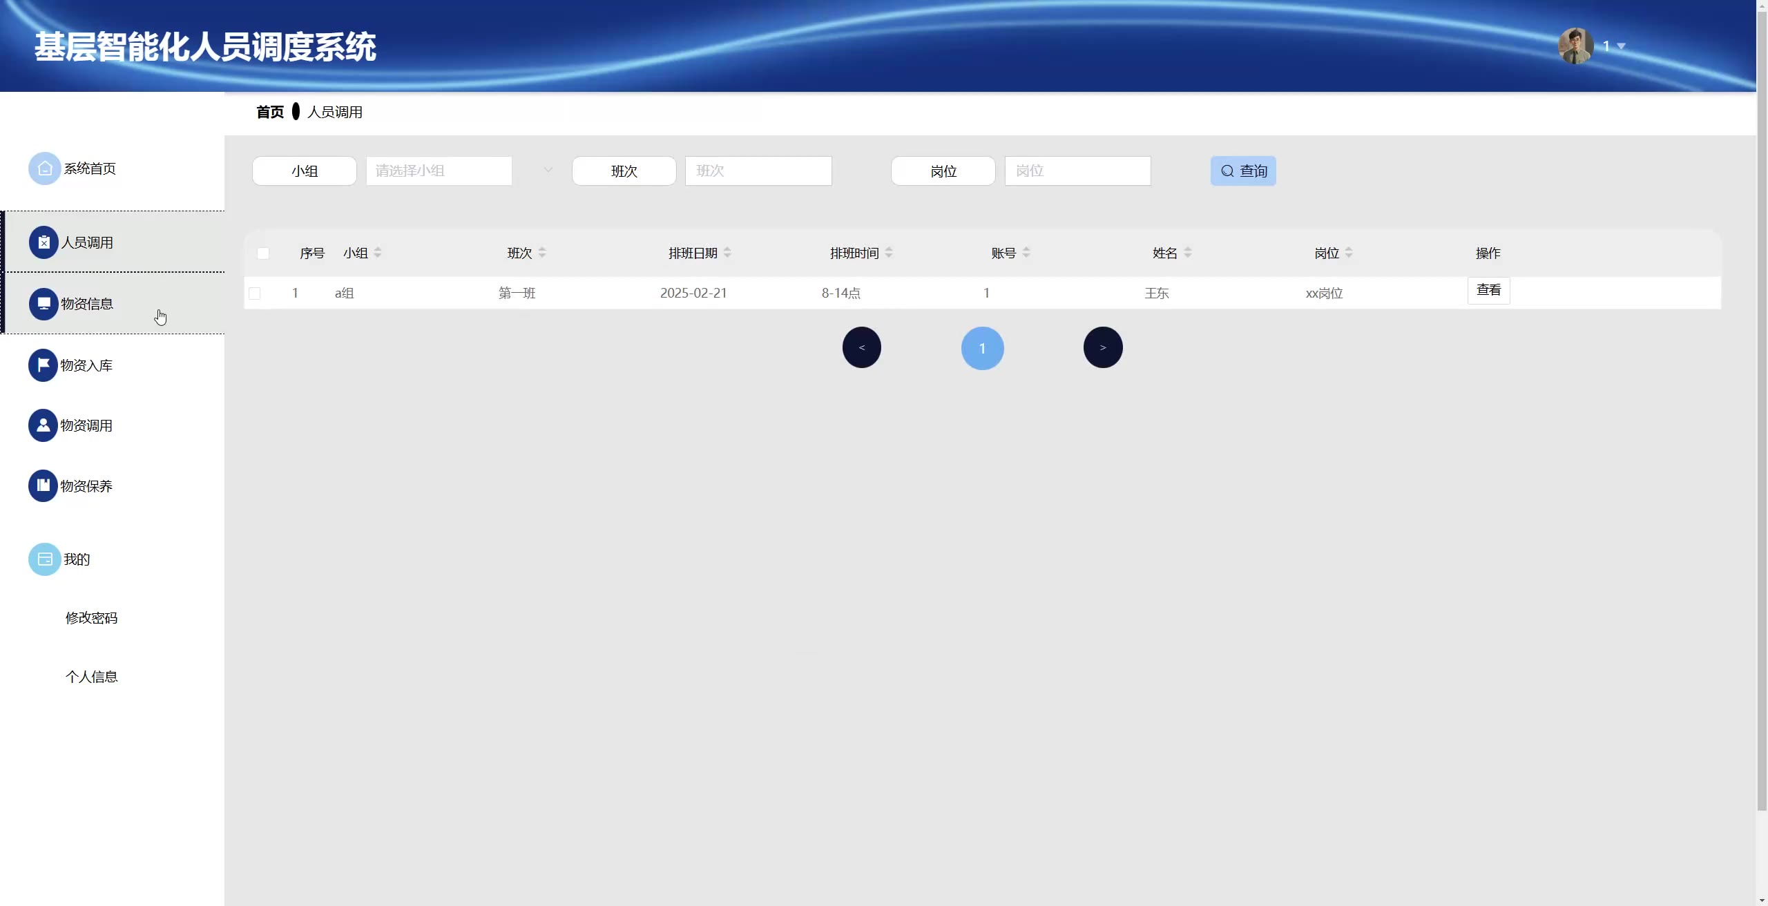Click the monitor icon beside 物资信息
Screen dimensions: 1768x906
(x=44, y=303)
